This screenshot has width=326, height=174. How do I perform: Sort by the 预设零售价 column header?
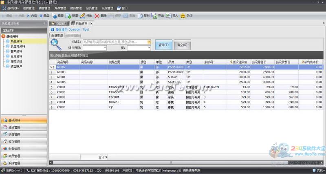point(263,62)
